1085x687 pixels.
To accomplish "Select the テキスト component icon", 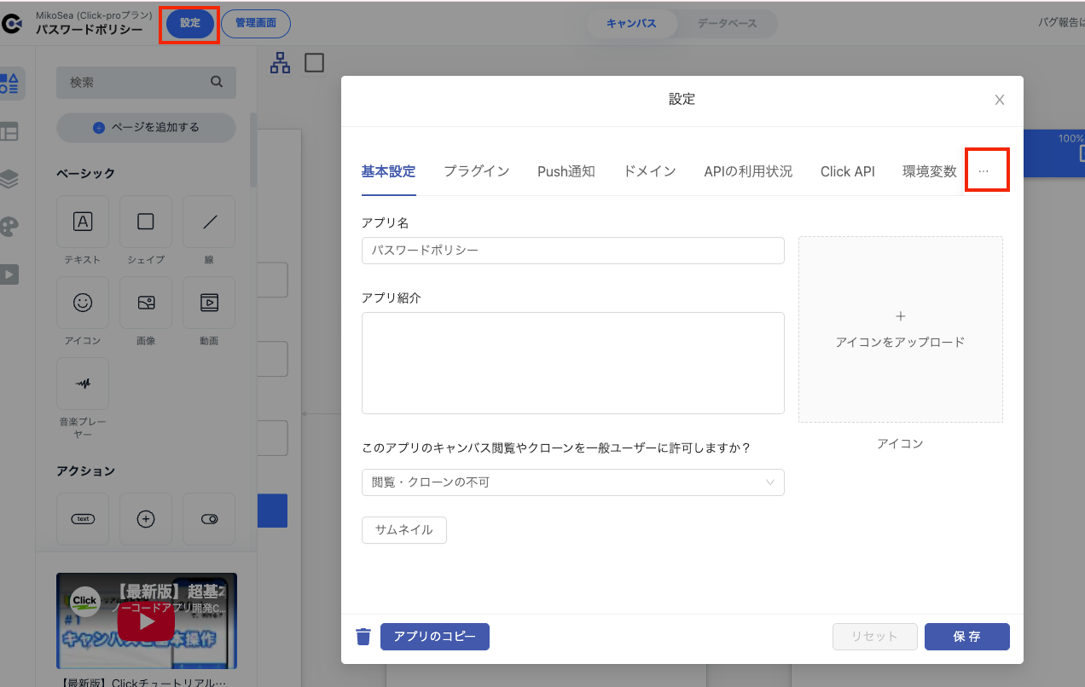I will [x=83, y=222].
